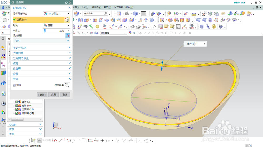
Task: Open the 首选项(P) menu
Action: pos(97,7)
